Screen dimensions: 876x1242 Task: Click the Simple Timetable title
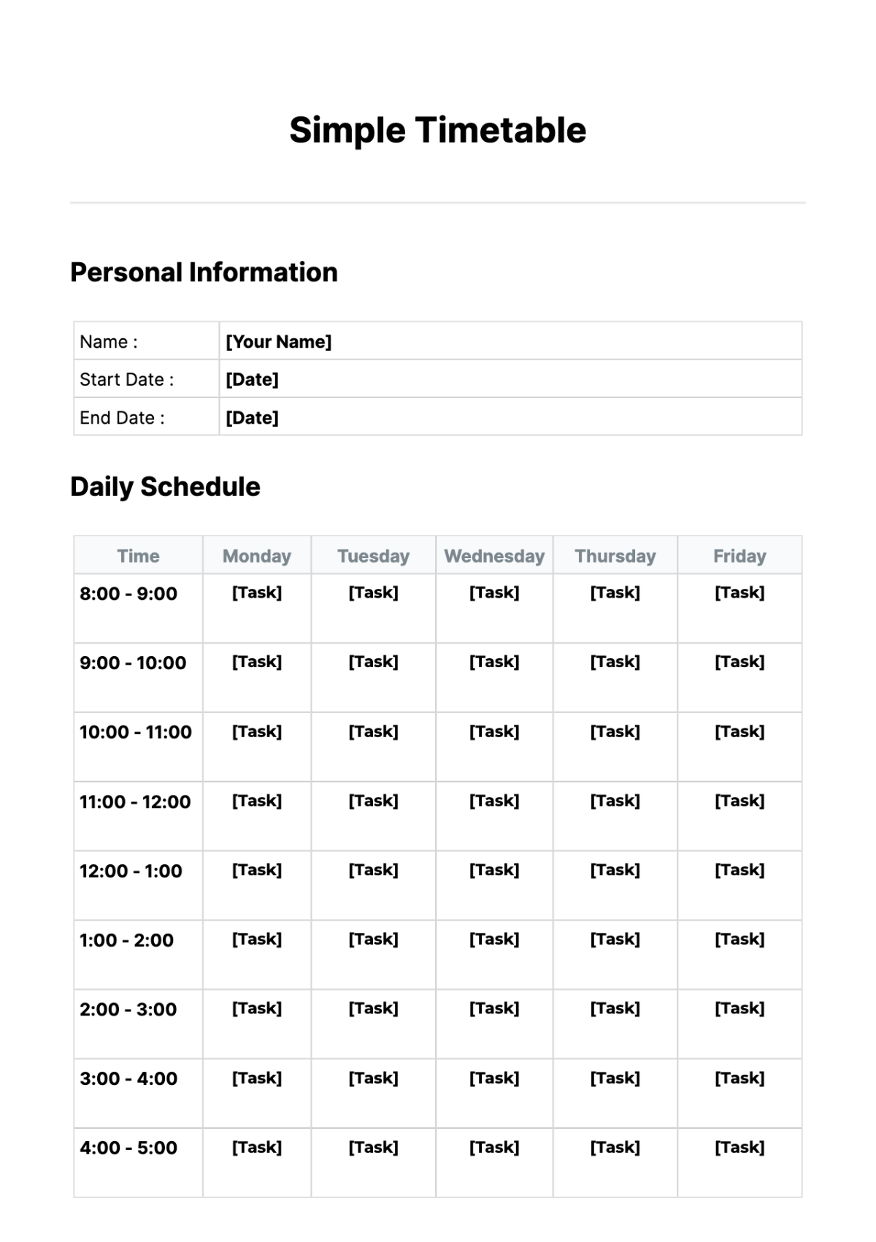click(437, 131)
